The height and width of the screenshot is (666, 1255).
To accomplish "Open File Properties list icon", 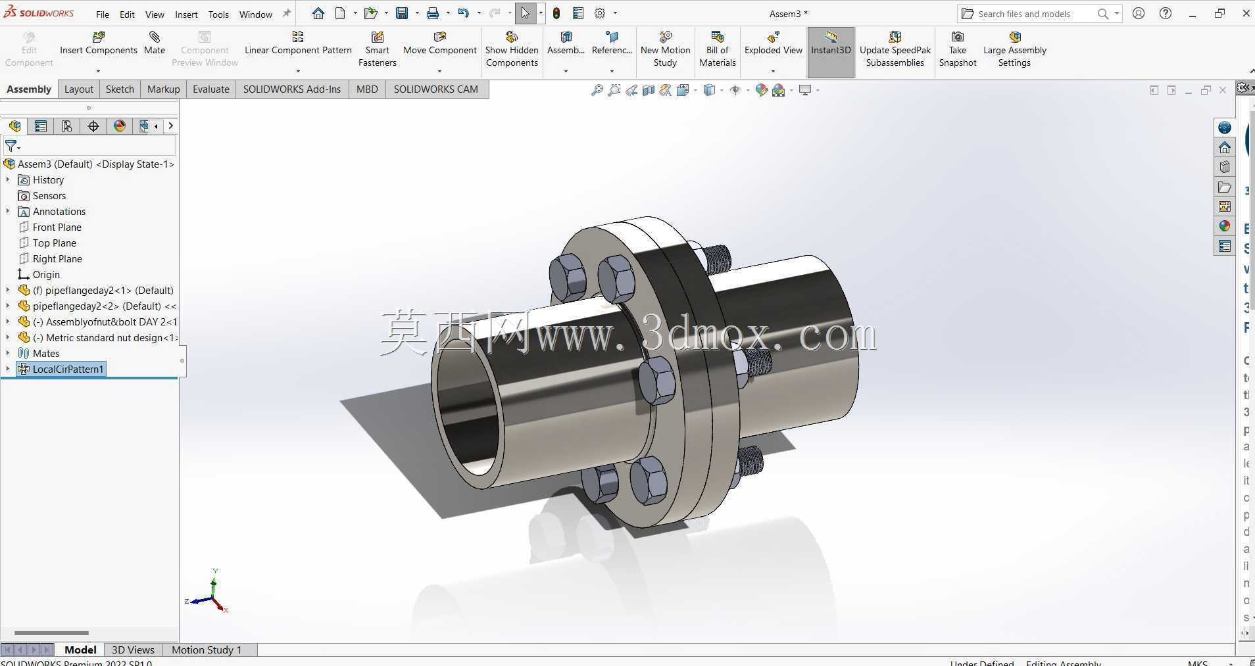I will [578, 13].
